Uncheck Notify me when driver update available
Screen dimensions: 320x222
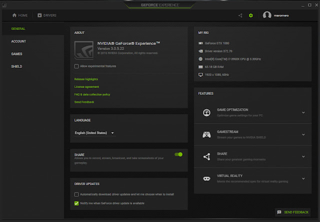[x=76, y=203]
